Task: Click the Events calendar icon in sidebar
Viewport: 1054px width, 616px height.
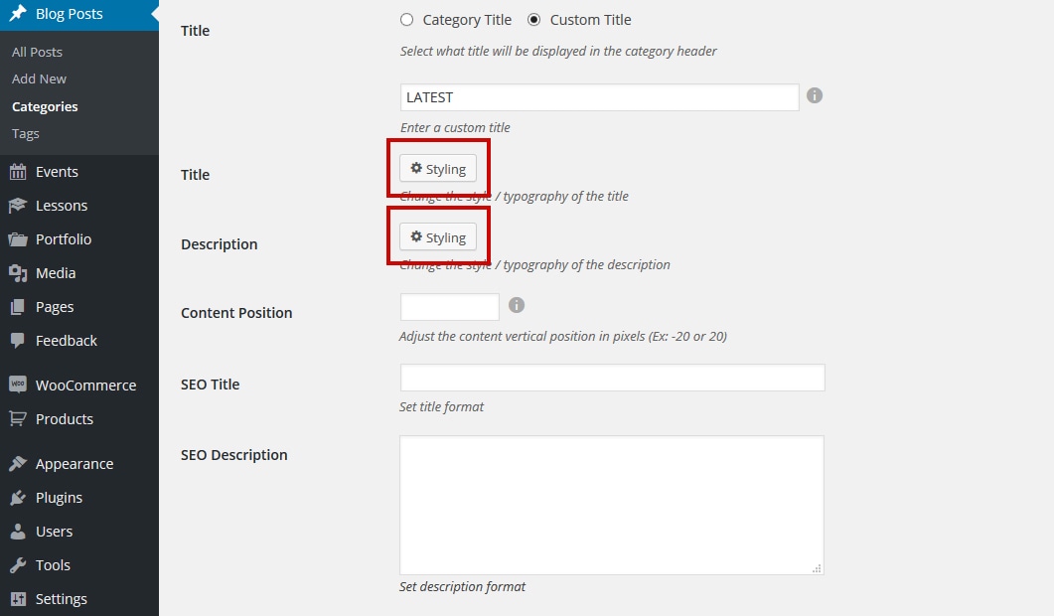Action: point(18,172)
